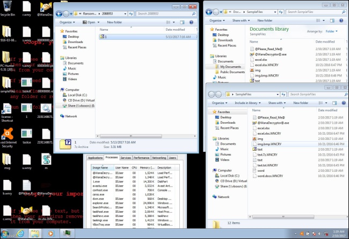
Task: Open the u.wnry file on desktop
Action: click(27, 161)
